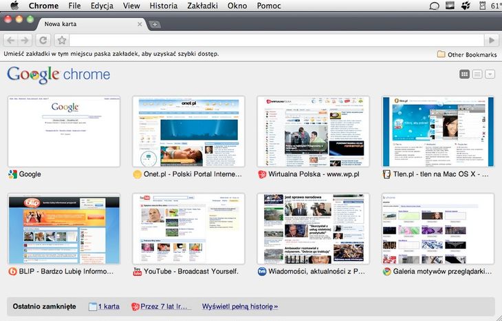Open the Historia menu

tap(163, 6)
